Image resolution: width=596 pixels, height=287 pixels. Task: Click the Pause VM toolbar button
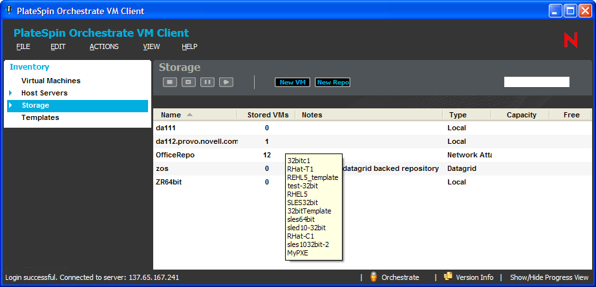pyautogui.click(x=207, y=82)
